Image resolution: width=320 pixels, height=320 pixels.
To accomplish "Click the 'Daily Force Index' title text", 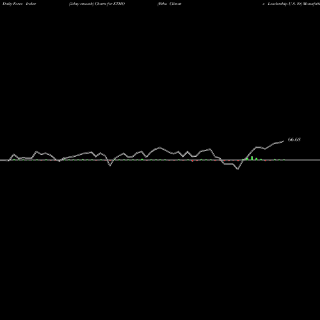I will 19,4.
